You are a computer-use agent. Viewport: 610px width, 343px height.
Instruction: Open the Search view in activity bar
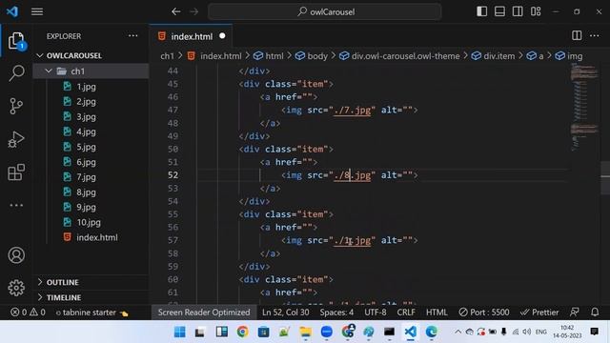coord(16,73)
